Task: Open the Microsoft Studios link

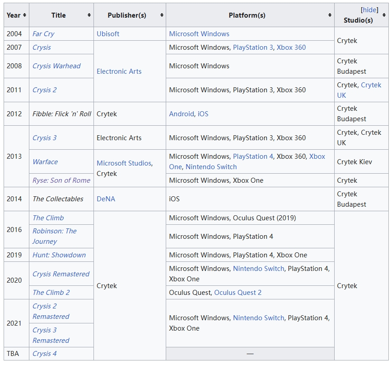Action: (124, 163)
